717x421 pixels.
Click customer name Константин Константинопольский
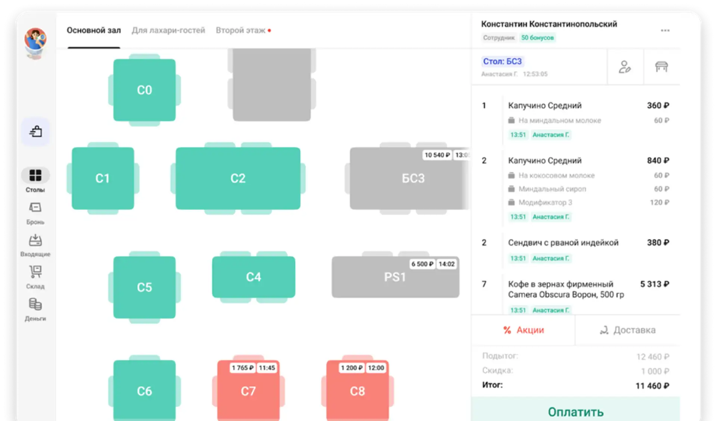click(x=549, y=24)
